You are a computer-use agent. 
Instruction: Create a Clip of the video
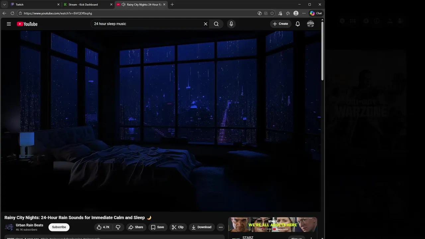[178, 227]
